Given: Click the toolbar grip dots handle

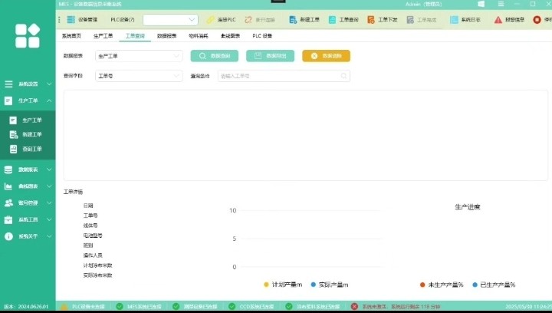Looking at the screenshot, I should [59, 20].
